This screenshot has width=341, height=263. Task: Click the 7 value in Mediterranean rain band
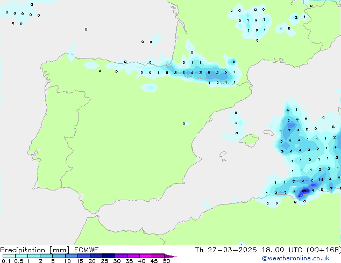[x=289, y=130]
